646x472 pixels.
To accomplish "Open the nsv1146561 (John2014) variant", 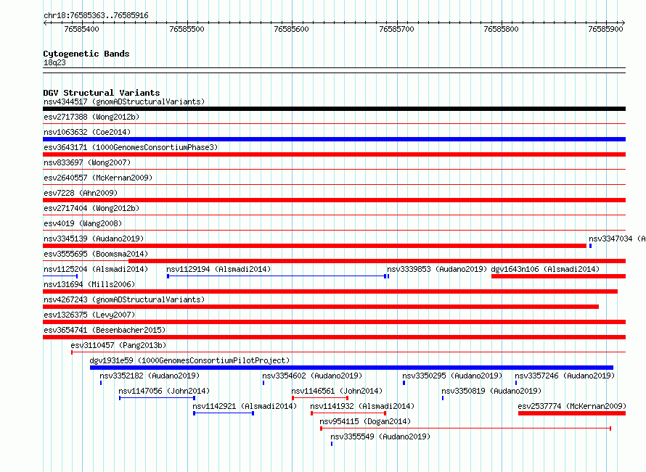I will coord(337,391).
